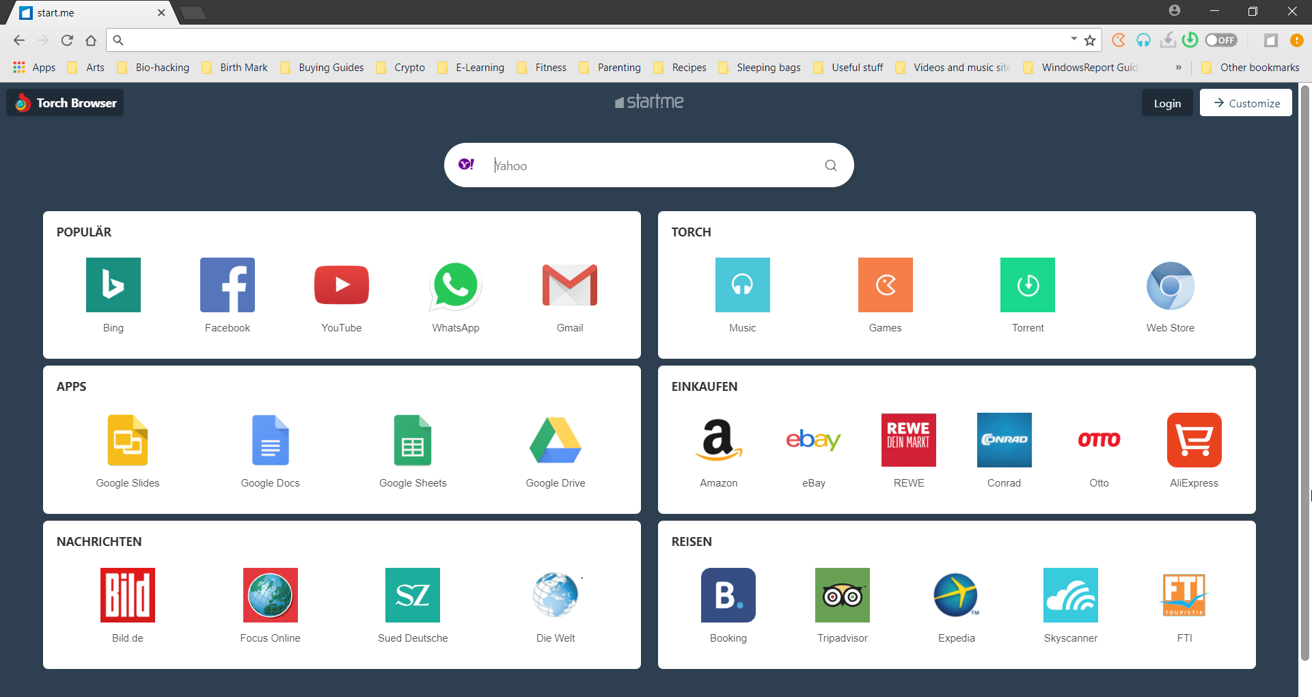Click the page vertical scrollbar
The image size is (1312, 697).
click(x=1305, y=372)
